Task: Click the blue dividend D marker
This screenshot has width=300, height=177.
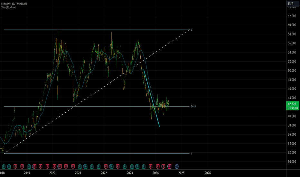Action: [x=177, y=166]
